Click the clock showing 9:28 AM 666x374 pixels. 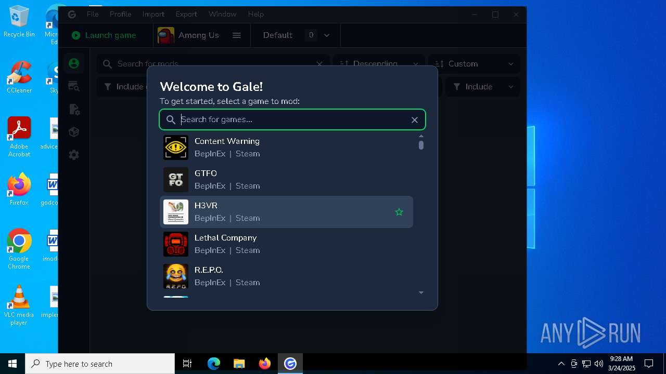point(622,364)
